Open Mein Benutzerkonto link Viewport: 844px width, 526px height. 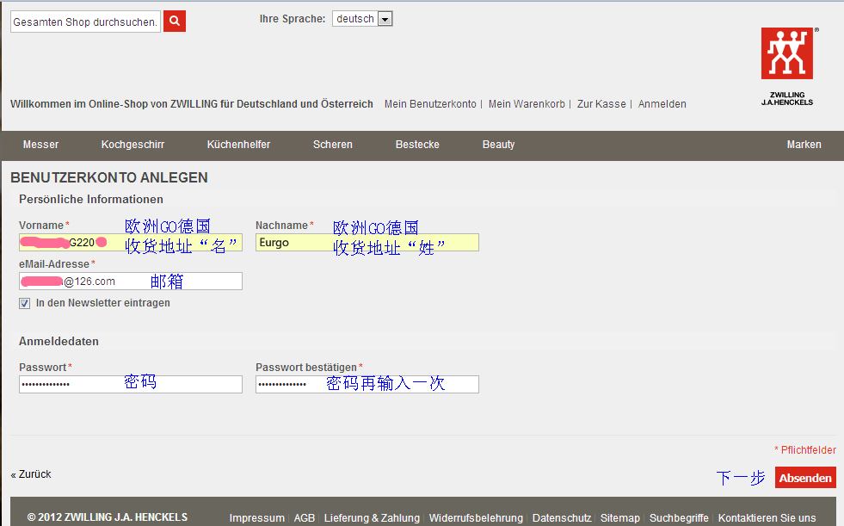click(x=430, y=104)
